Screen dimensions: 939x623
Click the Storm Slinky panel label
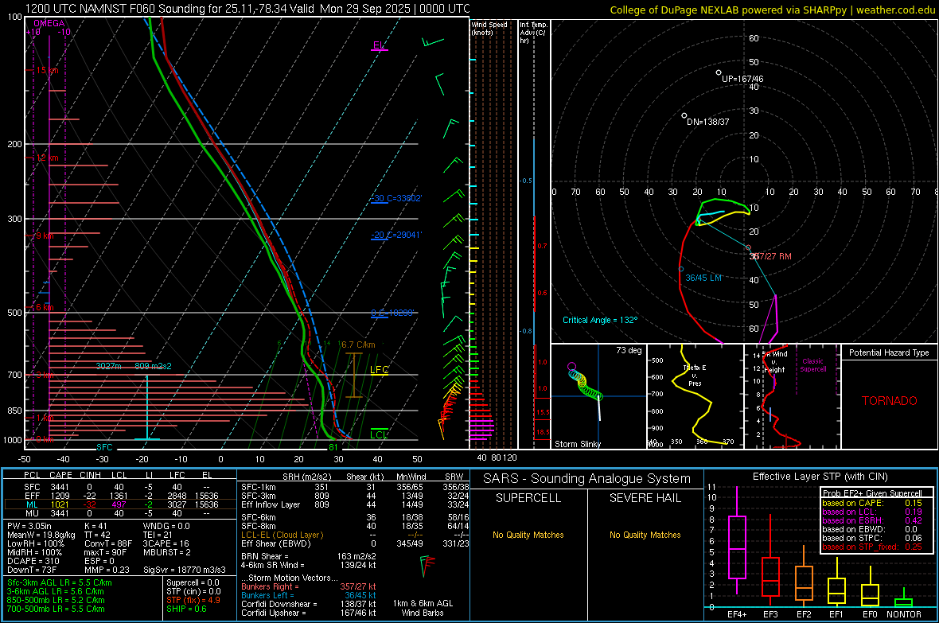tap(577, 444)
